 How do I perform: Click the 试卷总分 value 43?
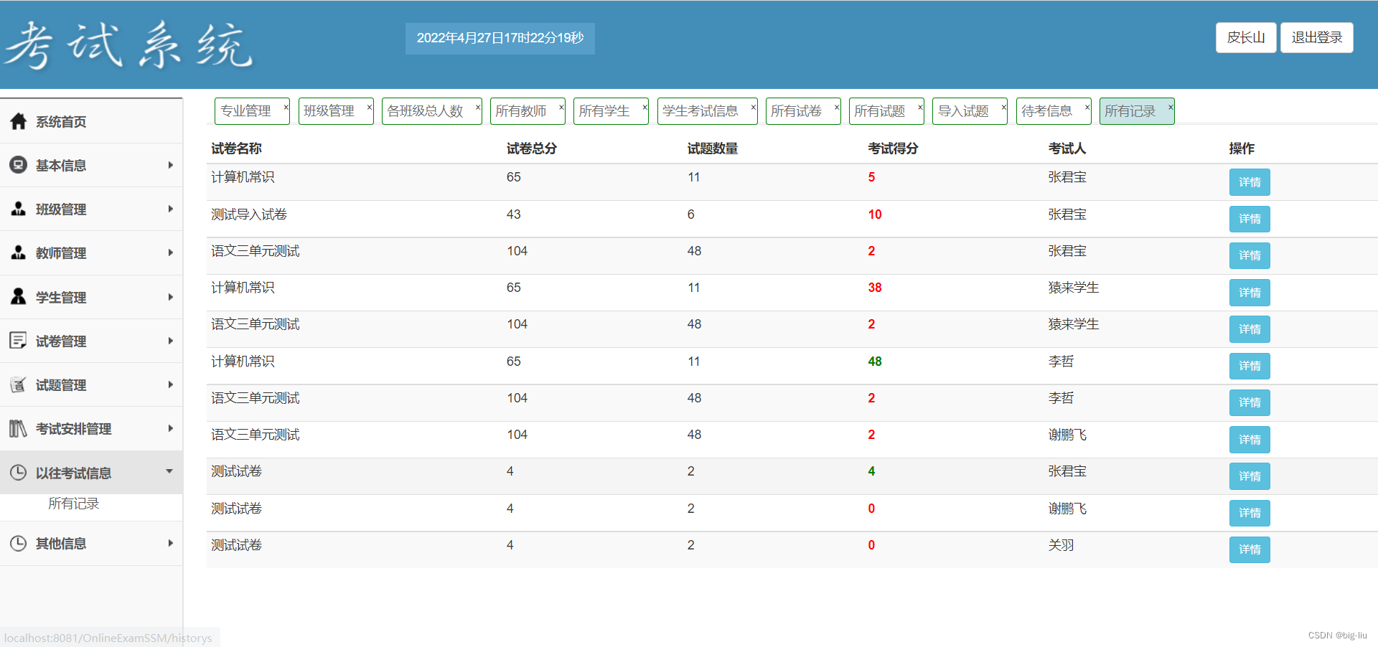pyautogui.click(x=514, y=214)
